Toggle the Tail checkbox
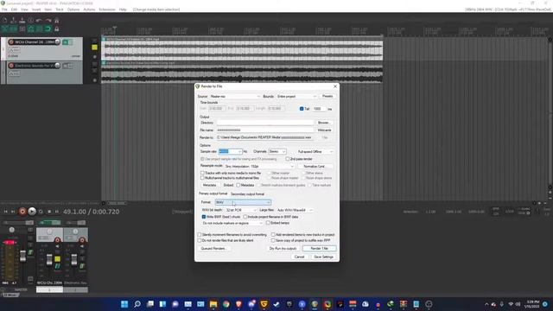The width and height of the screenshot is (553, 311). (302, 109)
